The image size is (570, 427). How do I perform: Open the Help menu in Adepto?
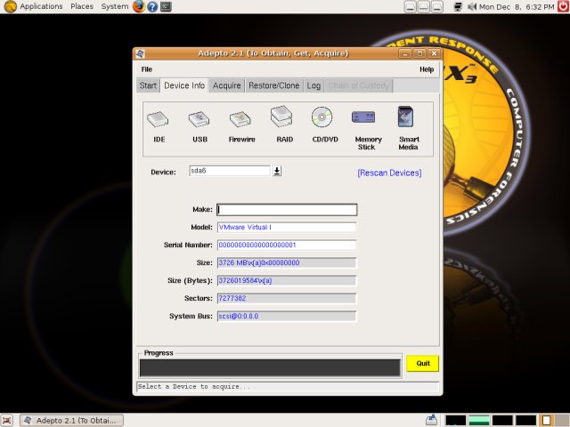[427, 69]
